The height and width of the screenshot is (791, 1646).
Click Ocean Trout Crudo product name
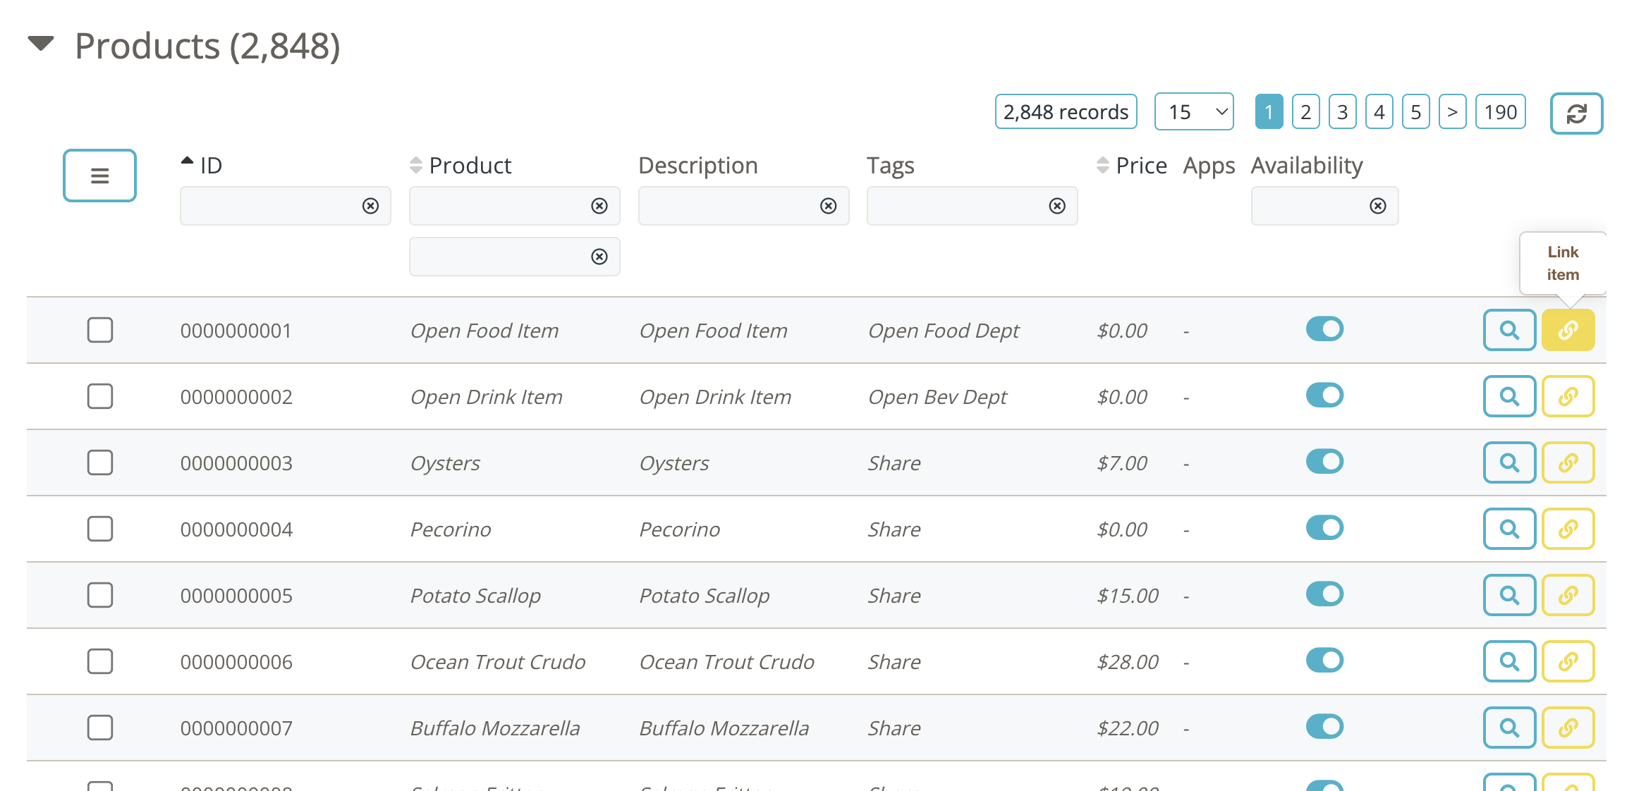[498, 662]
